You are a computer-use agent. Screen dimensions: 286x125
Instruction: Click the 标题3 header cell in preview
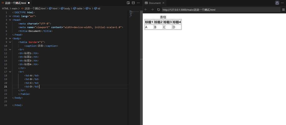167,22
